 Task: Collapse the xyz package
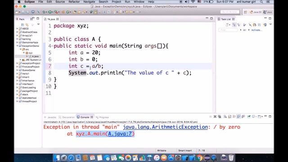(x=24, y=53)
